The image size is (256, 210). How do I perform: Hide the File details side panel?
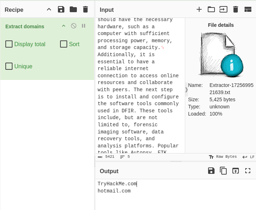click(x=186, y=90)
